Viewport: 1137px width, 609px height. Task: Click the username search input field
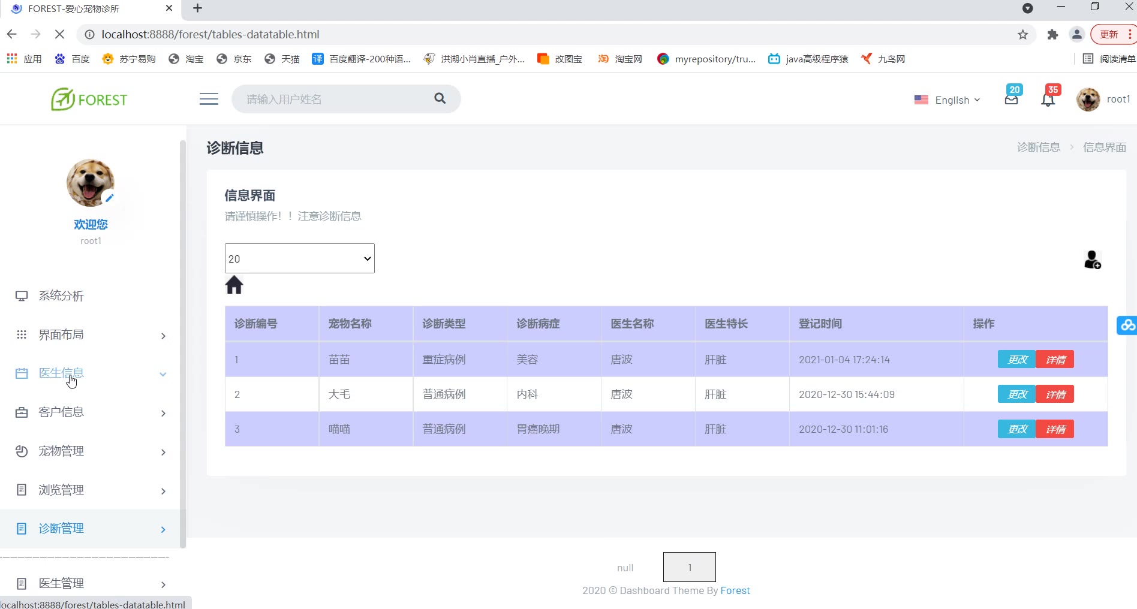click(x=336, y=99)
